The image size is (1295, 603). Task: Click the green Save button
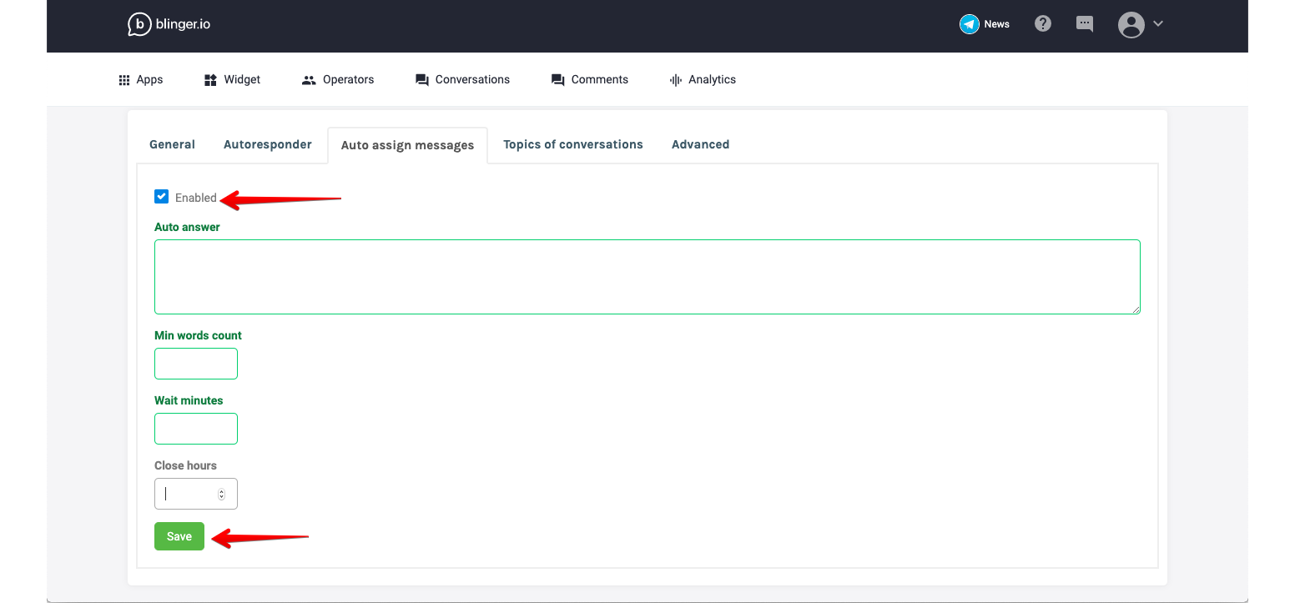179,536
